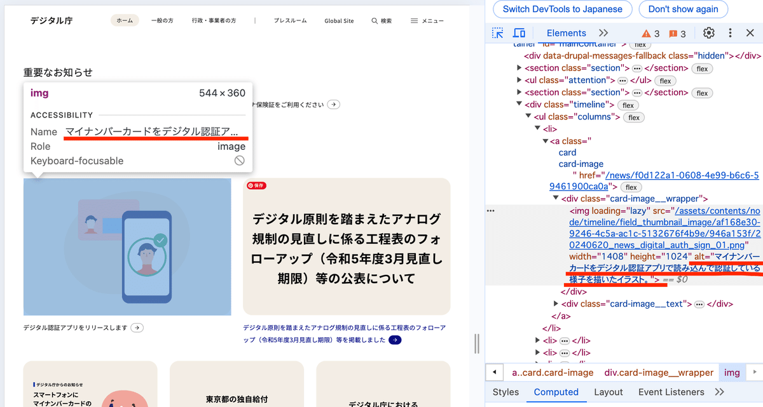Click デジタル原則を踏まえた blue text link below card
Image resolution: width=763 pixels, height=407 pixels.
pyautogui.click(x=345, y=333)
